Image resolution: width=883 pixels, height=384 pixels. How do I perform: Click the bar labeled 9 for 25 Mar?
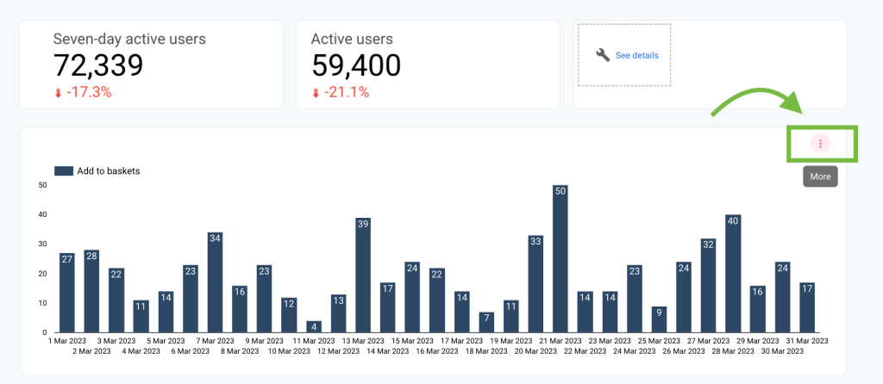(x=659, y=319)
